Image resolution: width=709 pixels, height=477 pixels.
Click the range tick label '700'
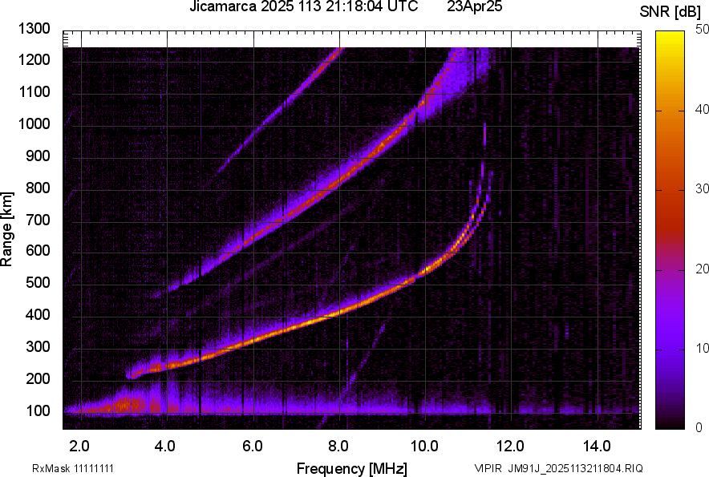point(38,220)
